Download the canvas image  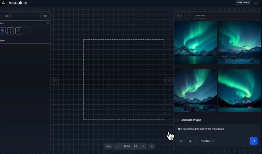point(151,146)
